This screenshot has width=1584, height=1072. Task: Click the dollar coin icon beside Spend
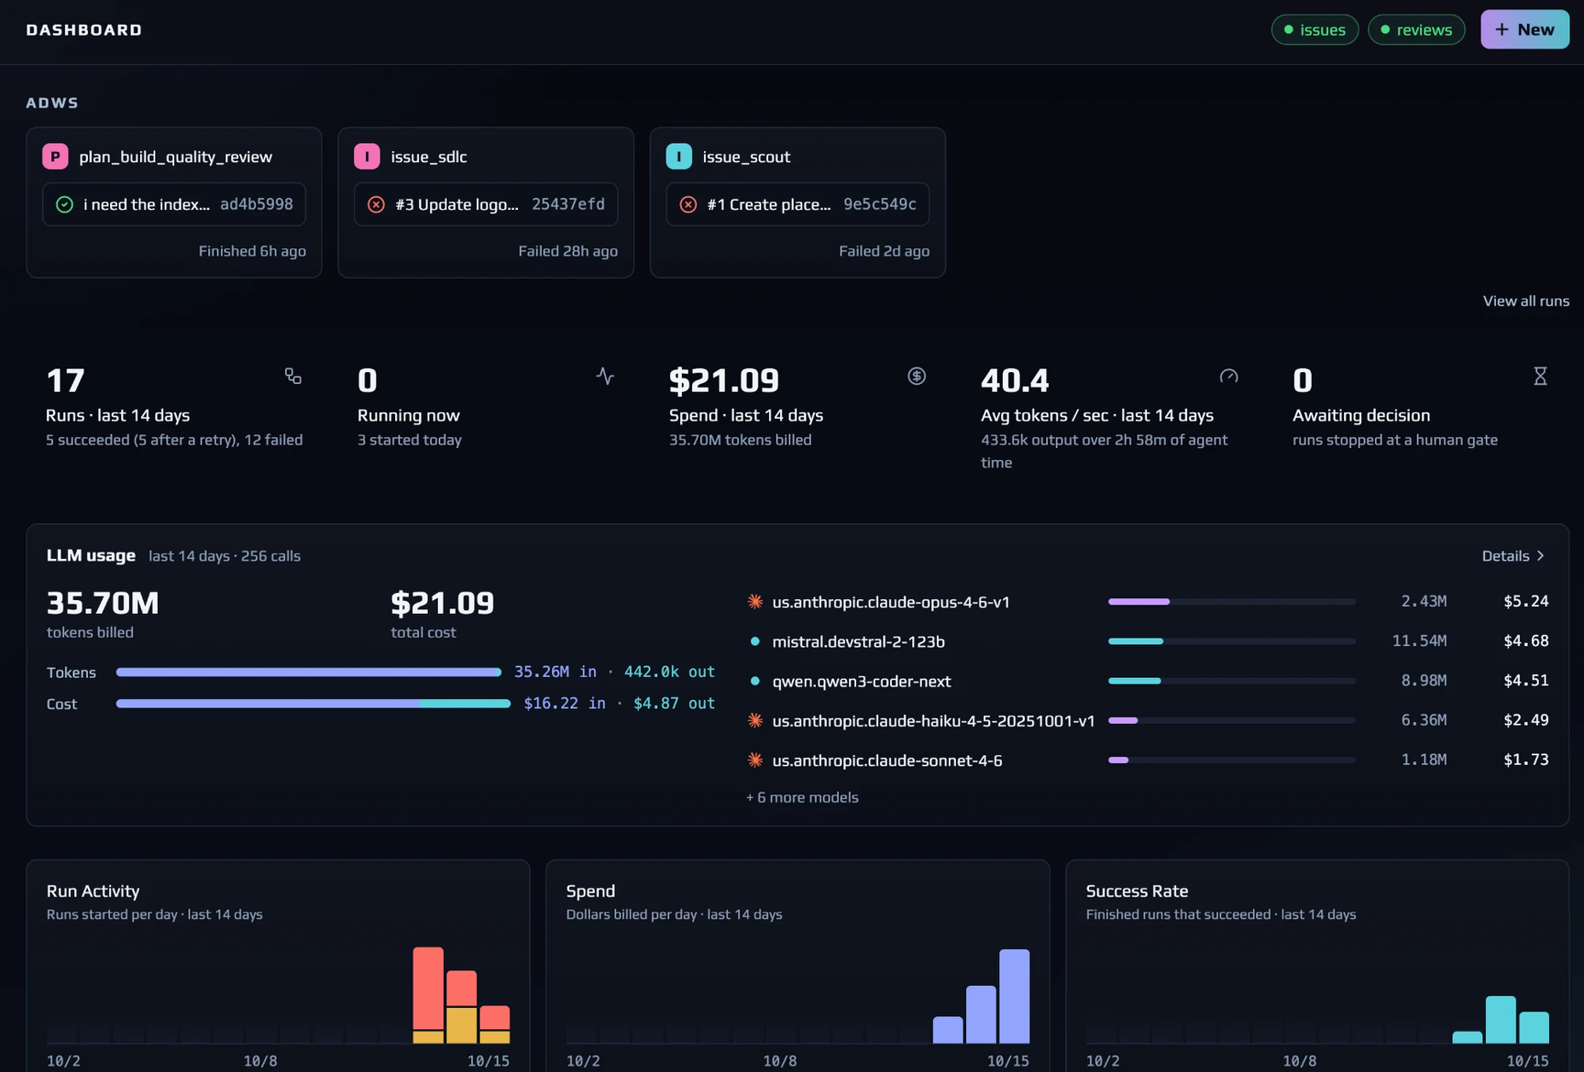917,377
